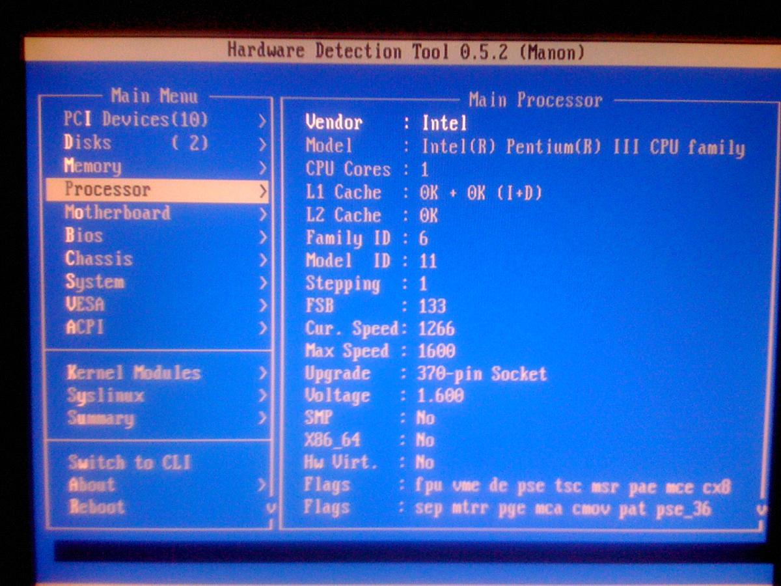
Task: Click the Voltage value 1.600
Action: point(441,395)
